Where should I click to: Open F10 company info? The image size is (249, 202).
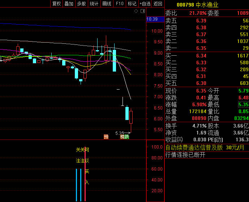coord(120,4)
